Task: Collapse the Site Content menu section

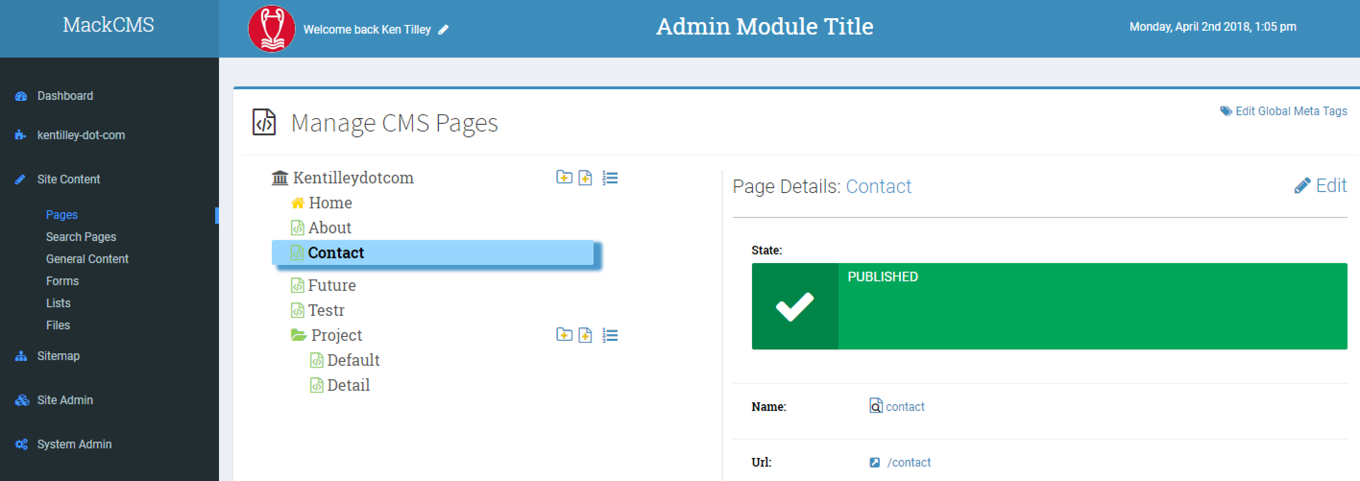Action: pyautogui.click(x=69, y=180)
